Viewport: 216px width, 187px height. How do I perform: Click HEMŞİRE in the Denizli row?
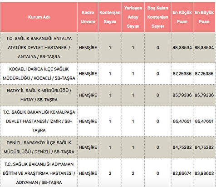pos(88,147)
